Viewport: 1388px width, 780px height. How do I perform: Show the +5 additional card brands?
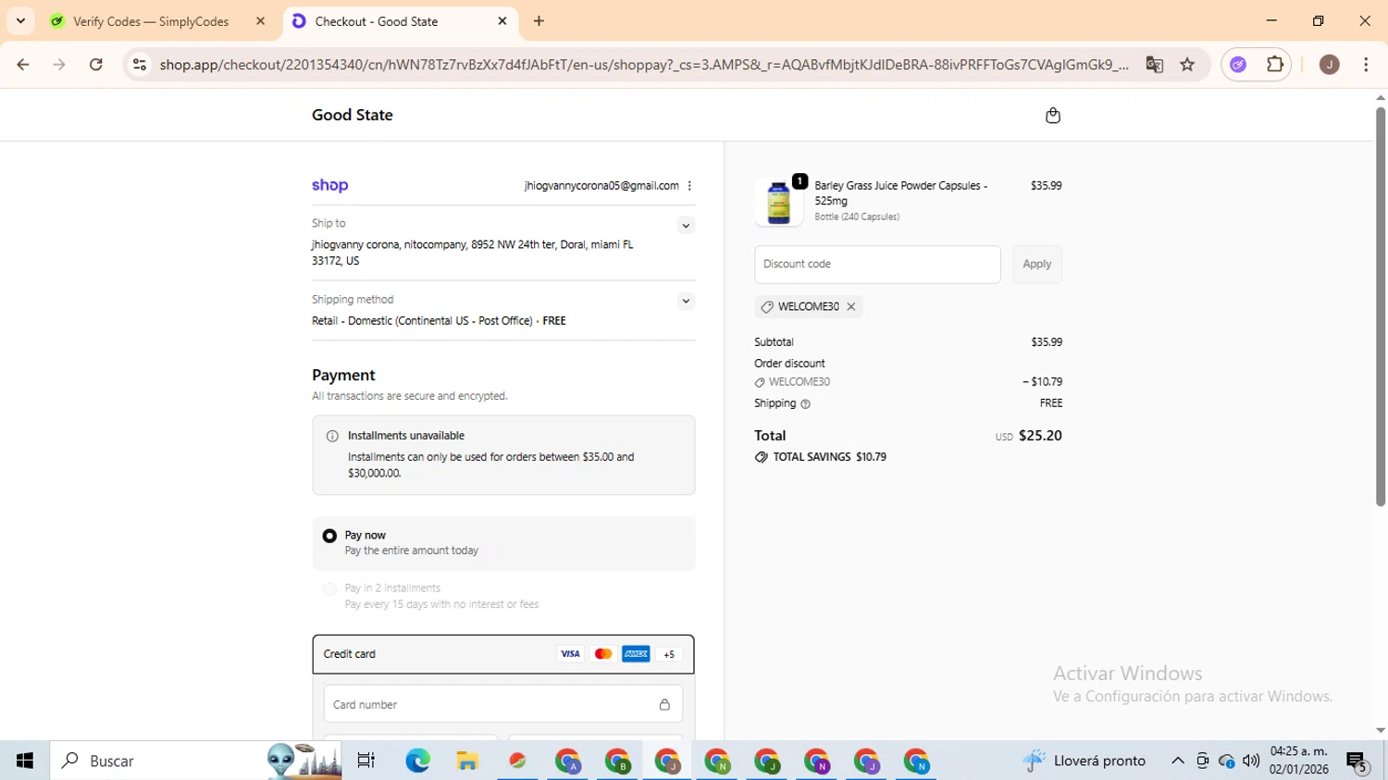pyautogui.click(x=669, y=654)
